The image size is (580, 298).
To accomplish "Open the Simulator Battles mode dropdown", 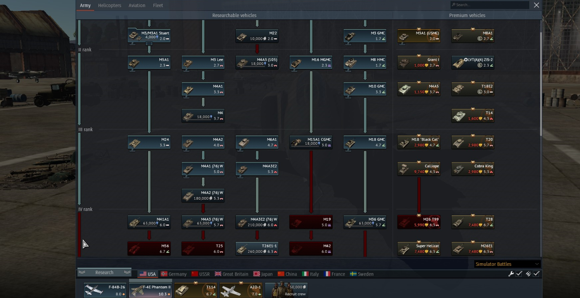I will 507,264.
